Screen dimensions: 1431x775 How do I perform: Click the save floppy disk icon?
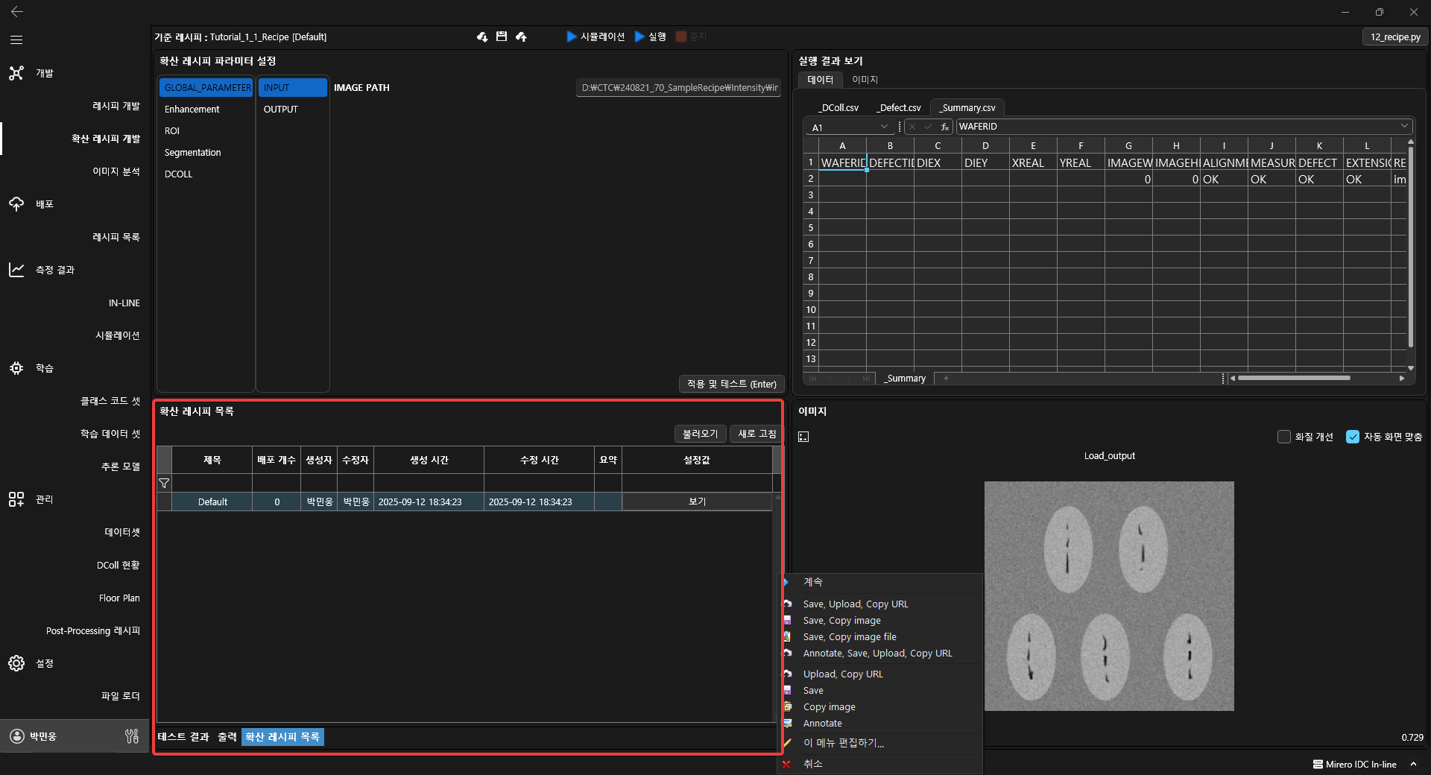[x=502, y=37]
